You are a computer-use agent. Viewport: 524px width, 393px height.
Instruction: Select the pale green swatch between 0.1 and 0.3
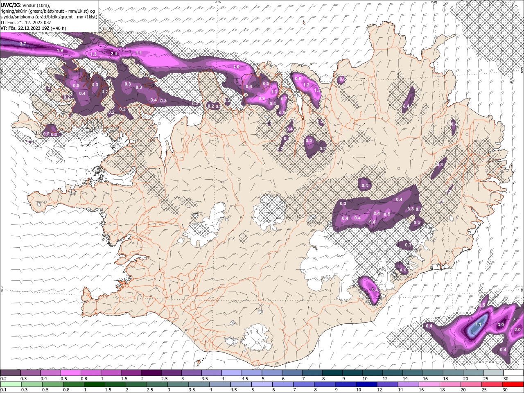coord(10,384)
